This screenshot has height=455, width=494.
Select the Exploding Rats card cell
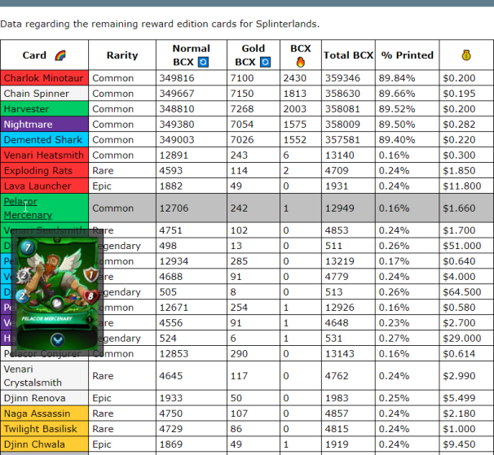pyautogui.click(x=44, y=170)
